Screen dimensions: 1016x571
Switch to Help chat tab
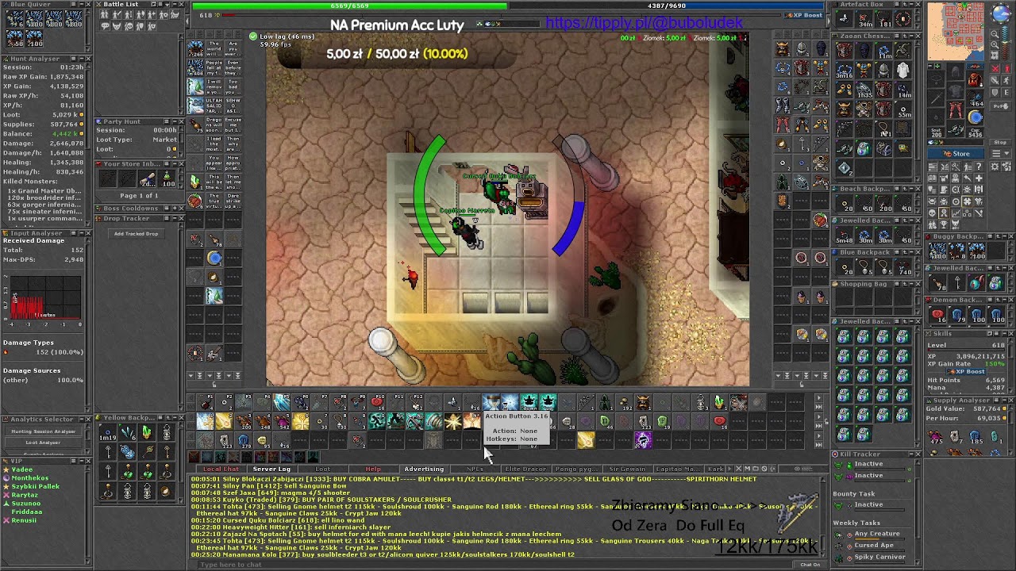click(x=373, y=469)
